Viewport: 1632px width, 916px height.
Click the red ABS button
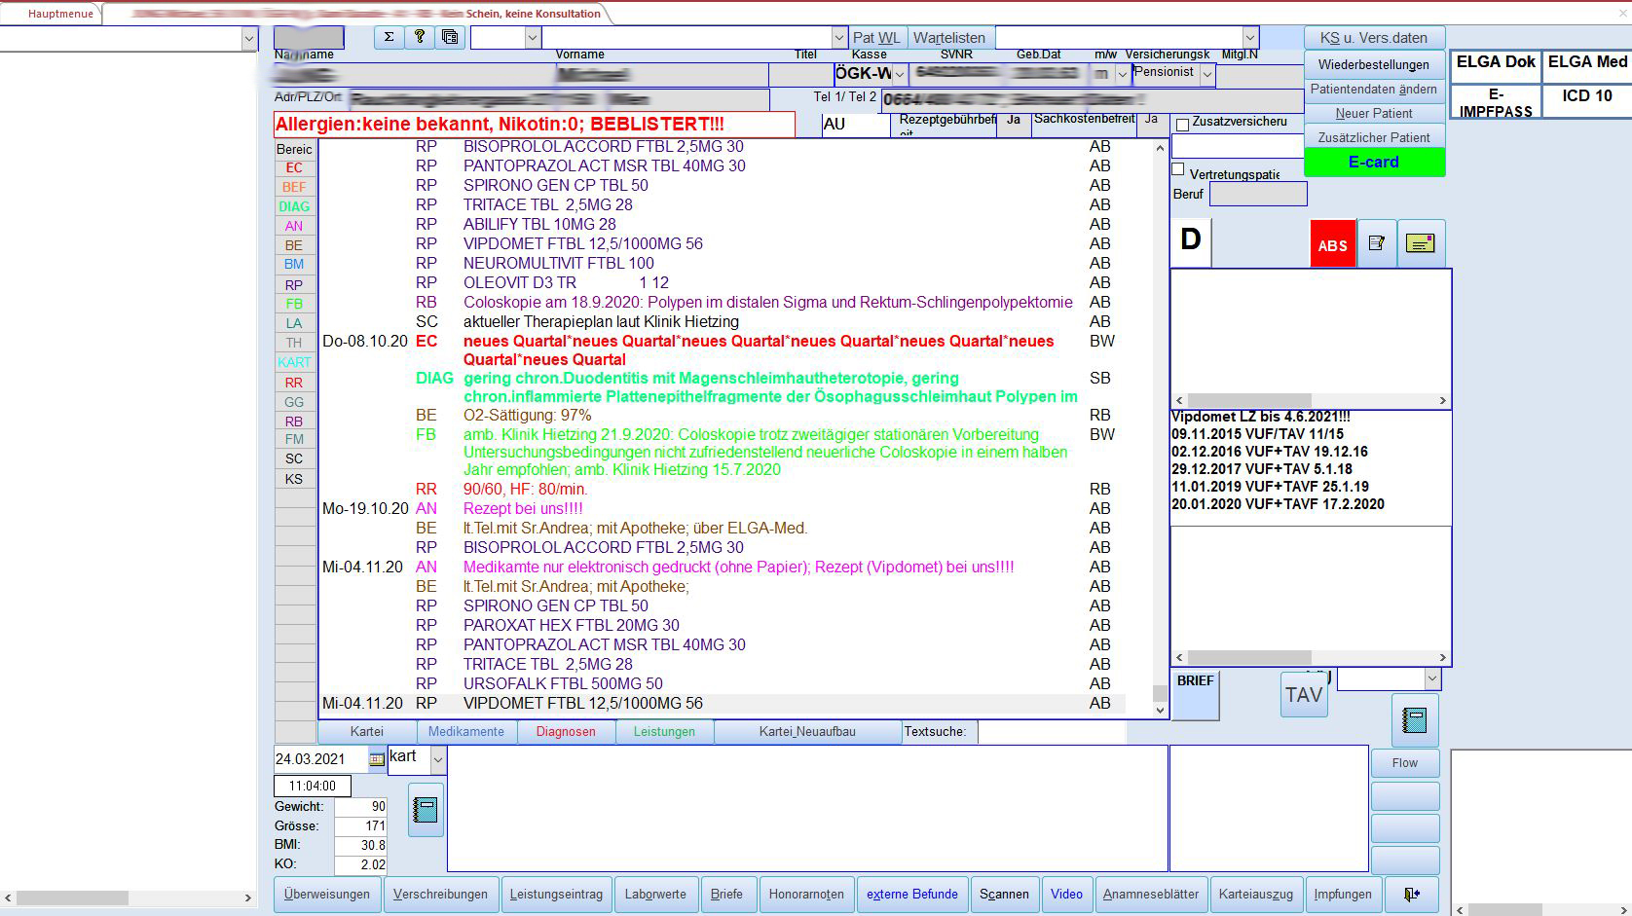tap(1332, 244)
